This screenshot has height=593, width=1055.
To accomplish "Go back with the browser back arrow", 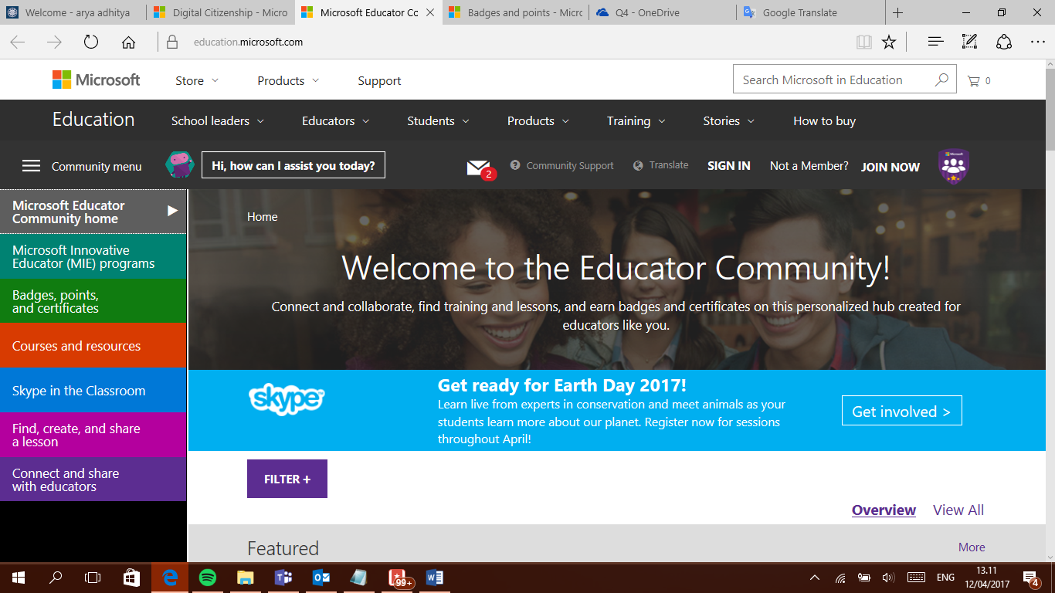I will [18, 42].
